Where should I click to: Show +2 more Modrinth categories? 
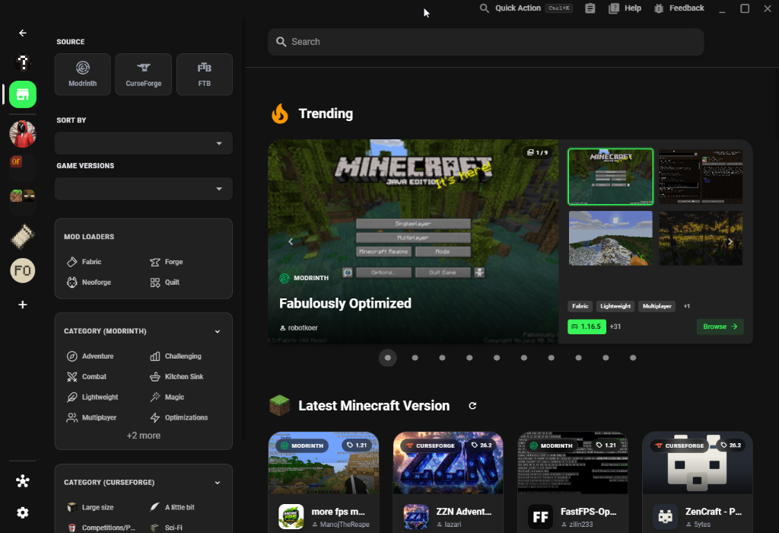144,436
